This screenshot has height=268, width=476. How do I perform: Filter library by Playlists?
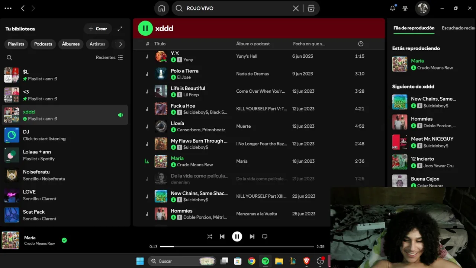tap(16, 44)
